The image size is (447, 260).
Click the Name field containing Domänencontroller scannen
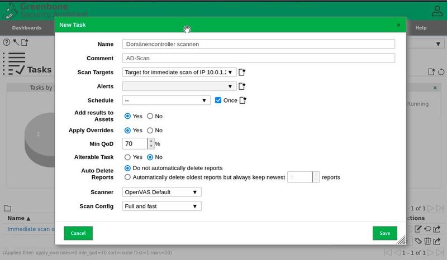258,44
